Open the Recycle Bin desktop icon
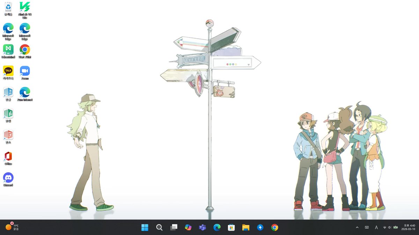 [8, 9]
